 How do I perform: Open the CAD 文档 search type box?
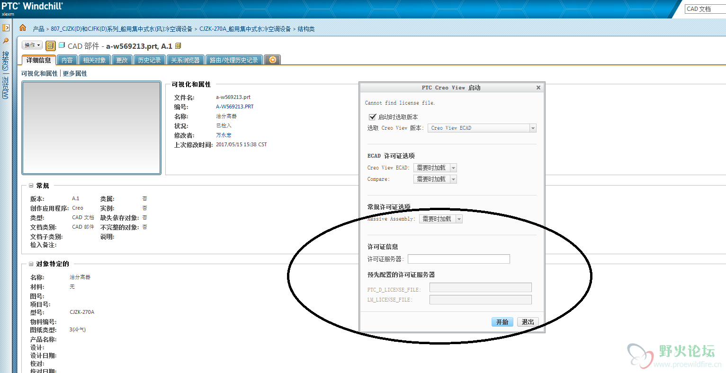705,9
